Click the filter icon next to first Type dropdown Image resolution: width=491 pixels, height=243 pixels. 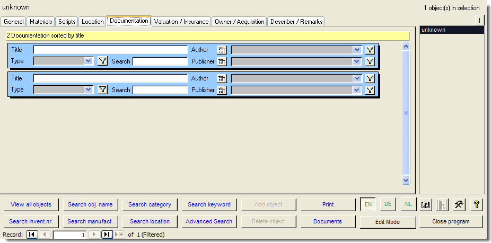[x=103, y=61]
